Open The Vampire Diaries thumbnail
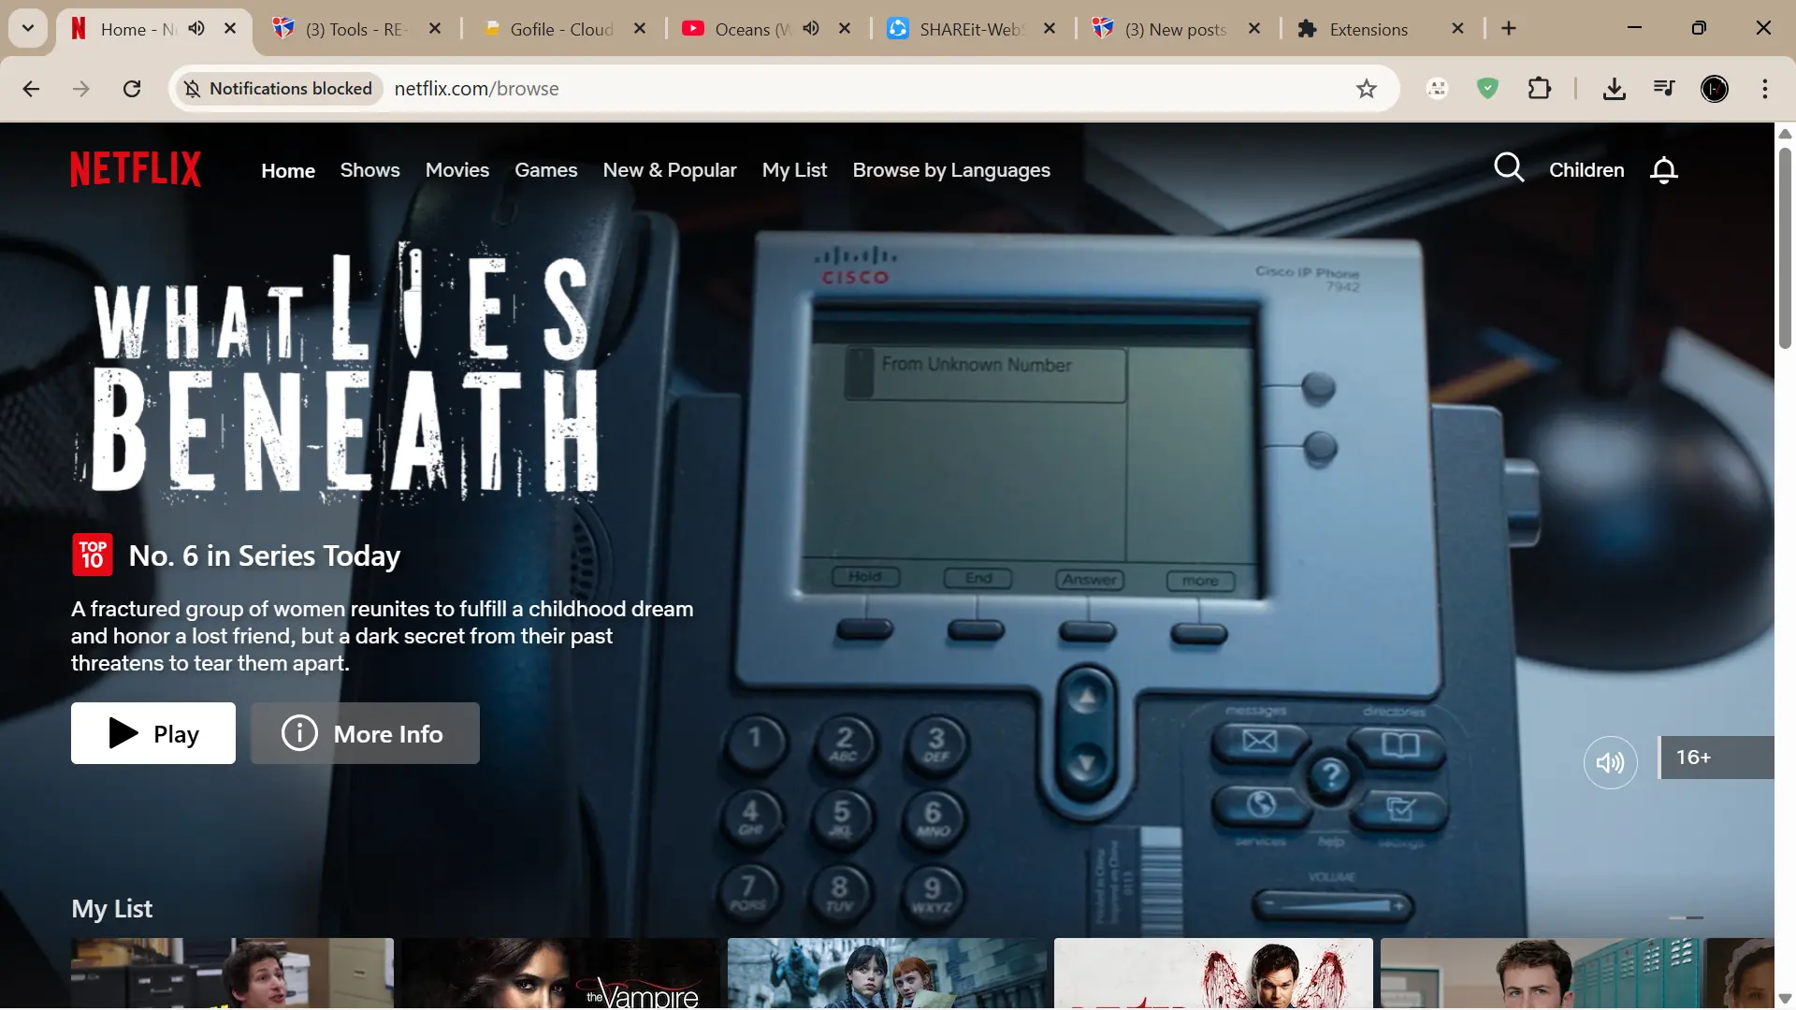Screen dimensions: 1796x1010 (559, 973)
